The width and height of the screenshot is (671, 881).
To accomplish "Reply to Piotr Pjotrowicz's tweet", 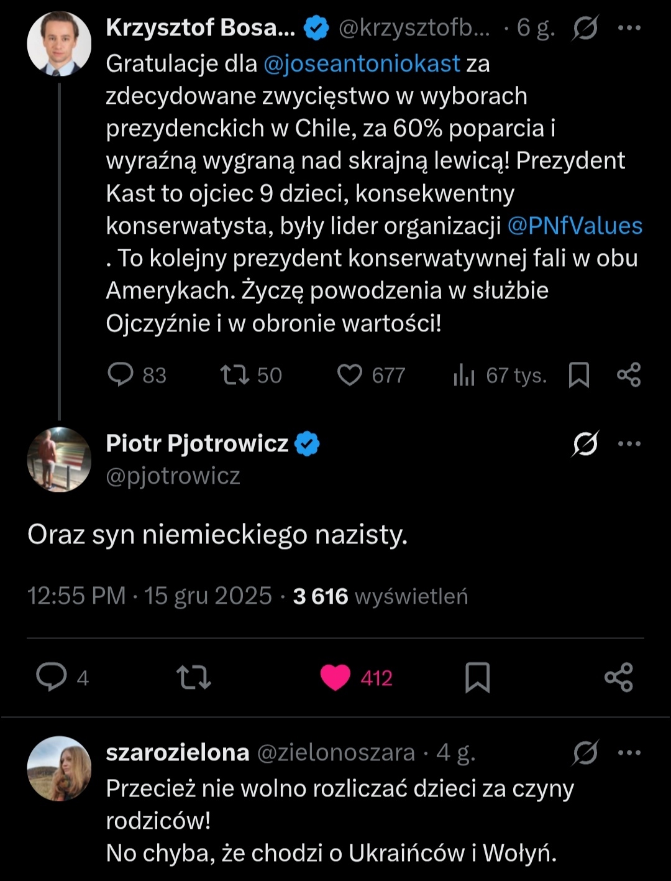I will tap(51, 677).
